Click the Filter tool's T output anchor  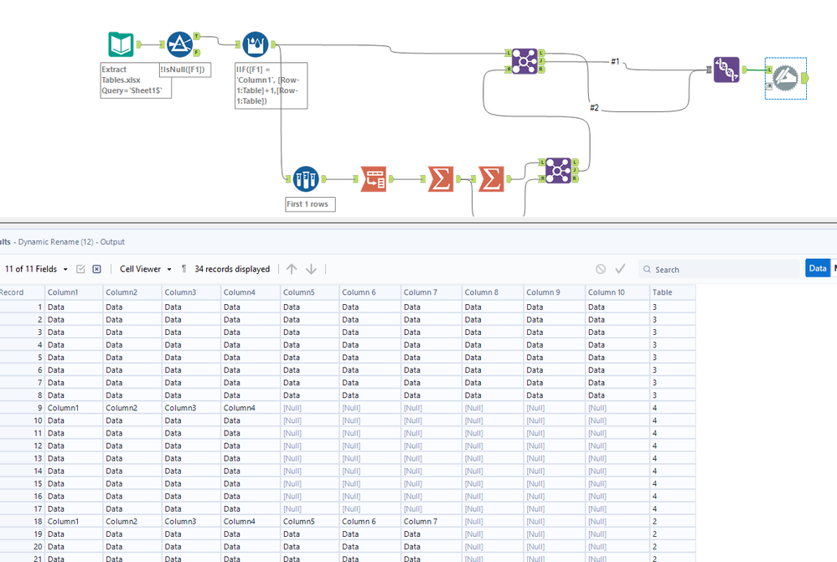coord(196,36)
